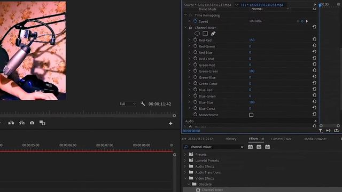Switch to Media Browser tab
Image resolution: width=342 pixels, height=192 pixels.
[x=315, y=139]
